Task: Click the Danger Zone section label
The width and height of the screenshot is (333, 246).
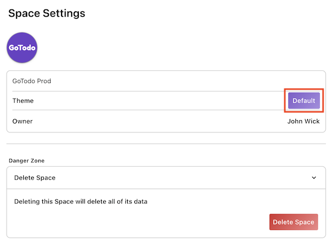Action: (x=27, y=161)
